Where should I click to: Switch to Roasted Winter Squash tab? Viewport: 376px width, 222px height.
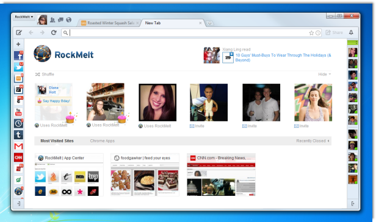[109, 23]
